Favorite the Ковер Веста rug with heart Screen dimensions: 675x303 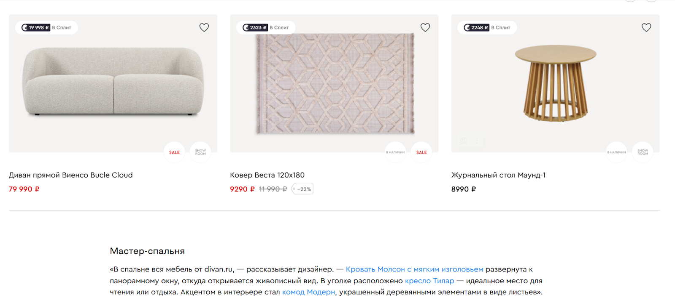pyautogui.click(x=425, y=27)
